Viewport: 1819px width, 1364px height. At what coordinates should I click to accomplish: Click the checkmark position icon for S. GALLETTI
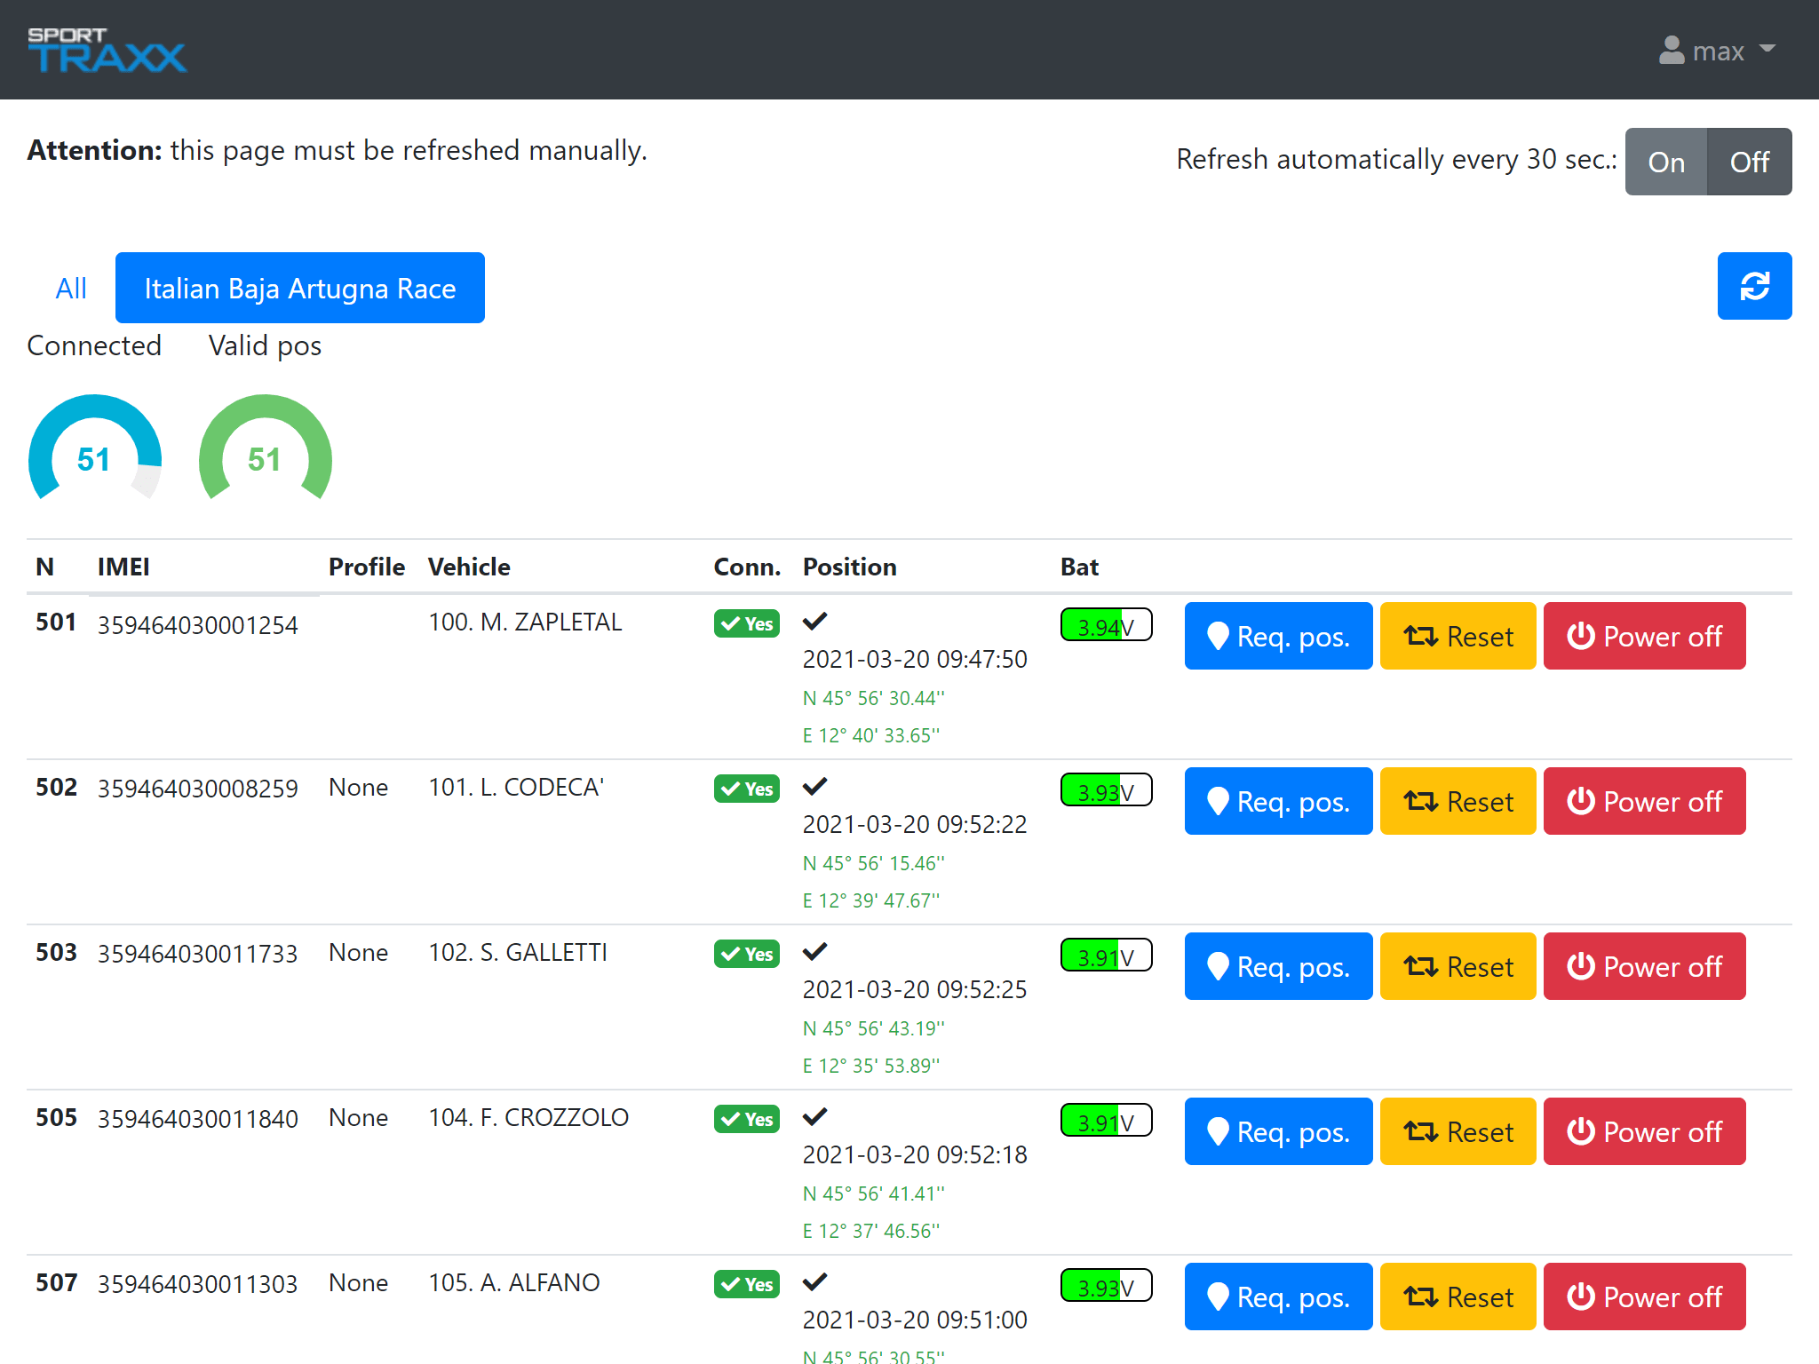[814, 951]
